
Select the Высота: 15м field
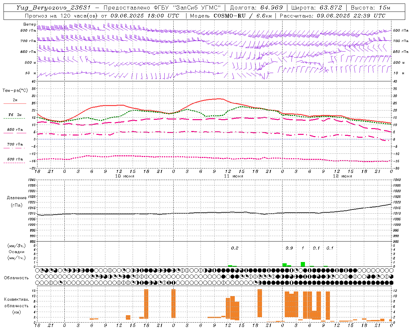pos(371,8)
